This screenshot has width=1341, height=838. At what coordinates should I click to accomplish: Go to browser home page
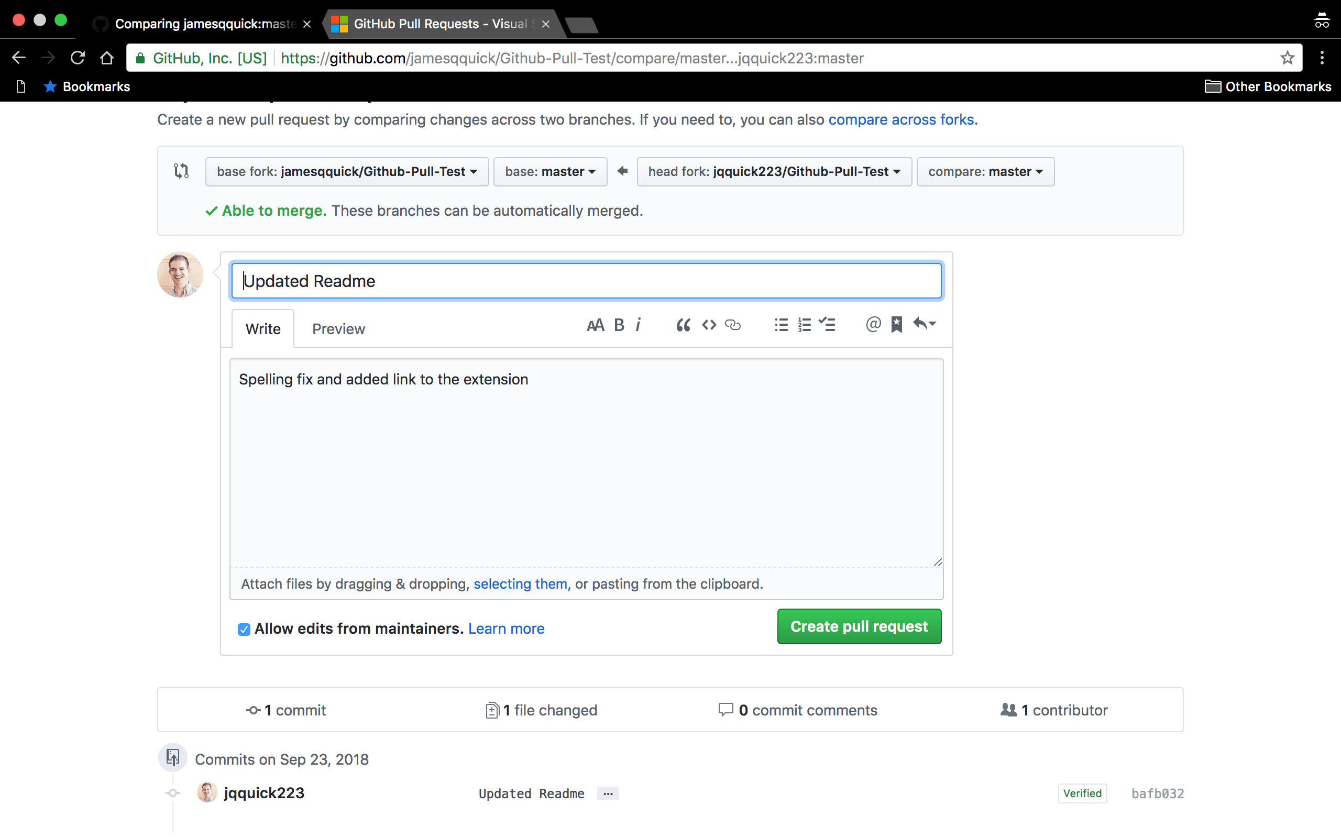107,58
